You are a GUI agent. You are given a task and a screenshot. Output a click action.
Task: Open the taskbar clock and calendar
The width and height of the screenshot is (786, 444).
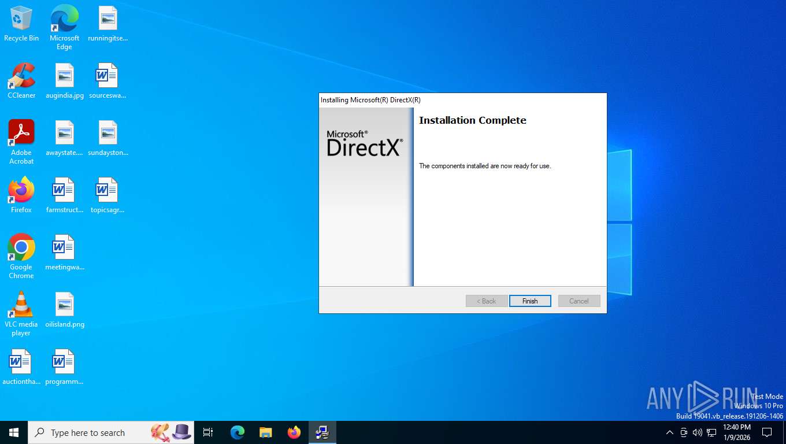pyautogui.click(x=736, y=432)
